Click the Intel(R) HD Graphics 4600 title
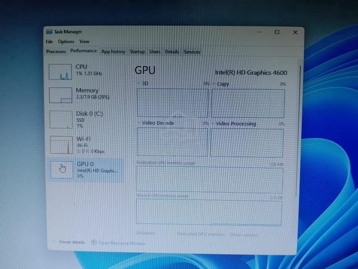 [251, 73]
